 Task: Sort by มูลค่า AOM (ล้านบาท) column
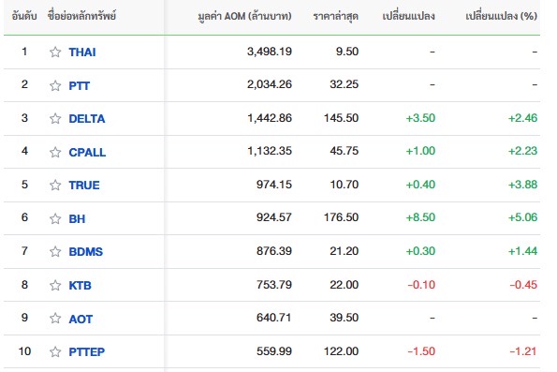coord(244,16)
